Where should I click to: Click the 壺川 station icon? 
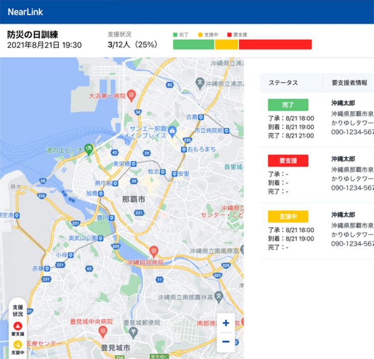[x=112, y=218]
